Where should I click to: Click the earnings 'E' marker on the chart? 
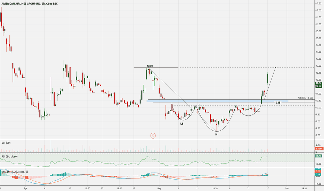(x=153, y=136)
